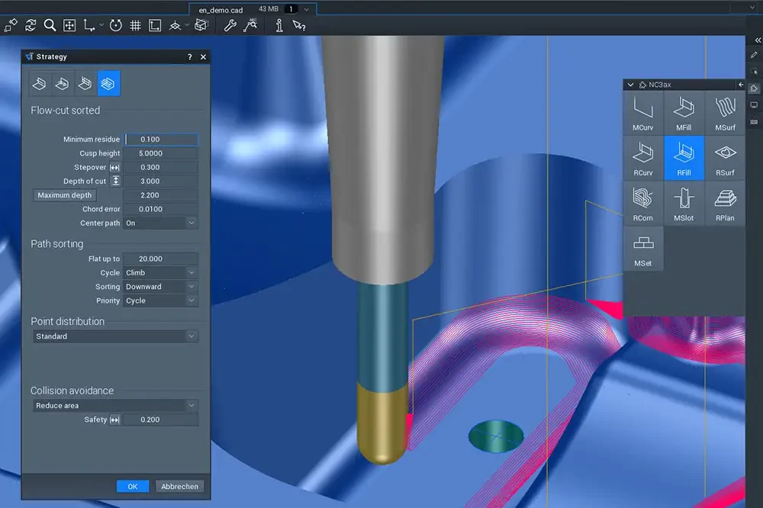Switch to the en_demo.cad document tab
763x508 pixels.
tap(221, 10)
